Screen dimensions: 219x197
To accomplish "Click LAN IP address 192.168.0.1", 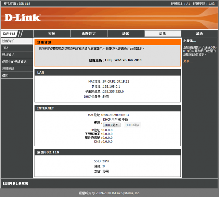I will coord(111,87).
